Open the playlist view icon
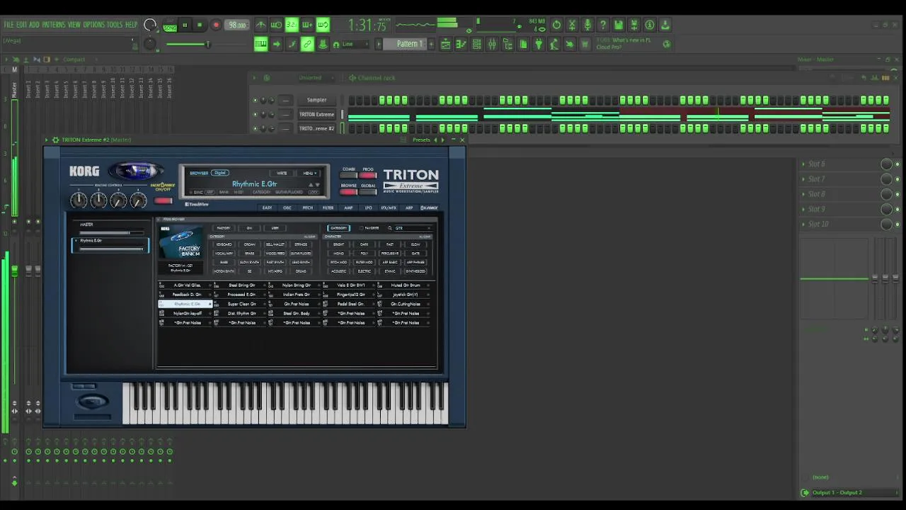 coord(445,44)
